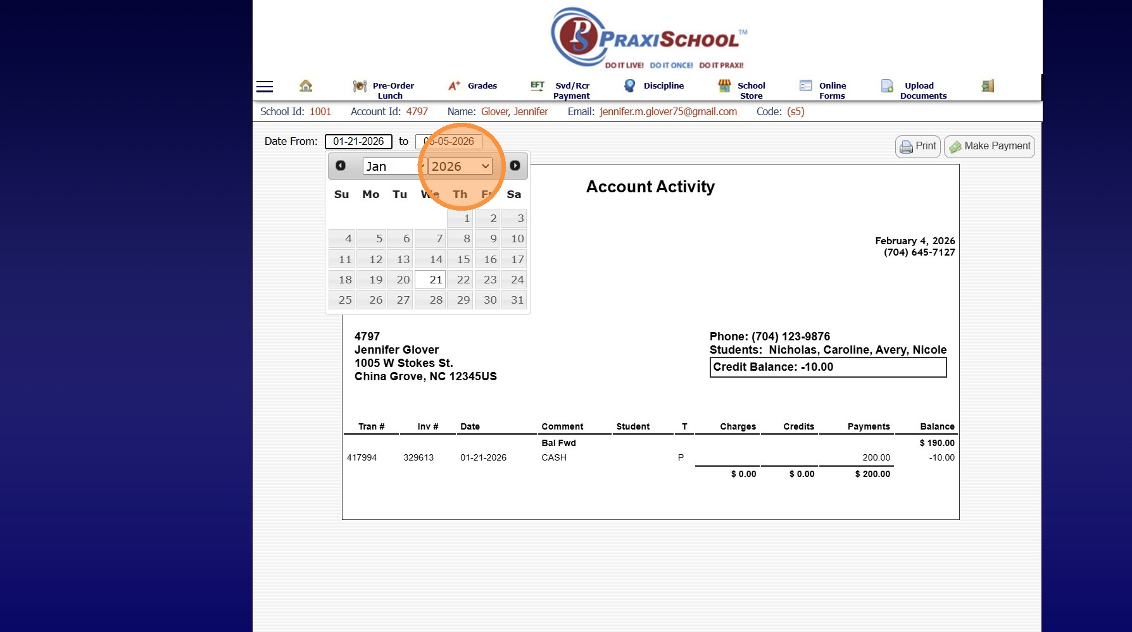Open the month dropdown showing Jan
The image size is (1132, 632).
point(393,166)
